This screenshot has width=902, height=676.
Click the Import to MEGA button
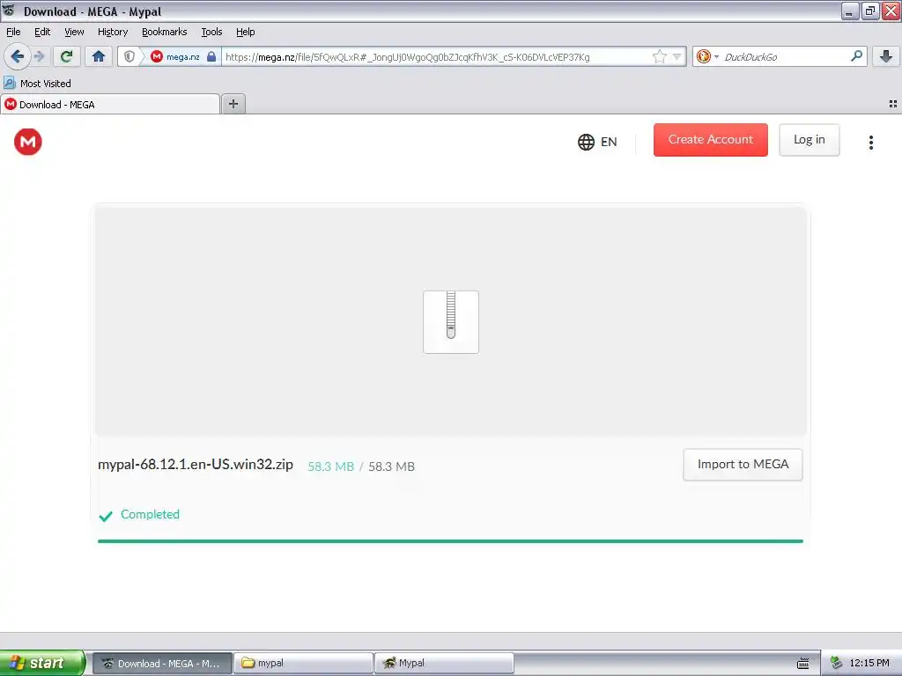pos(743,465)
